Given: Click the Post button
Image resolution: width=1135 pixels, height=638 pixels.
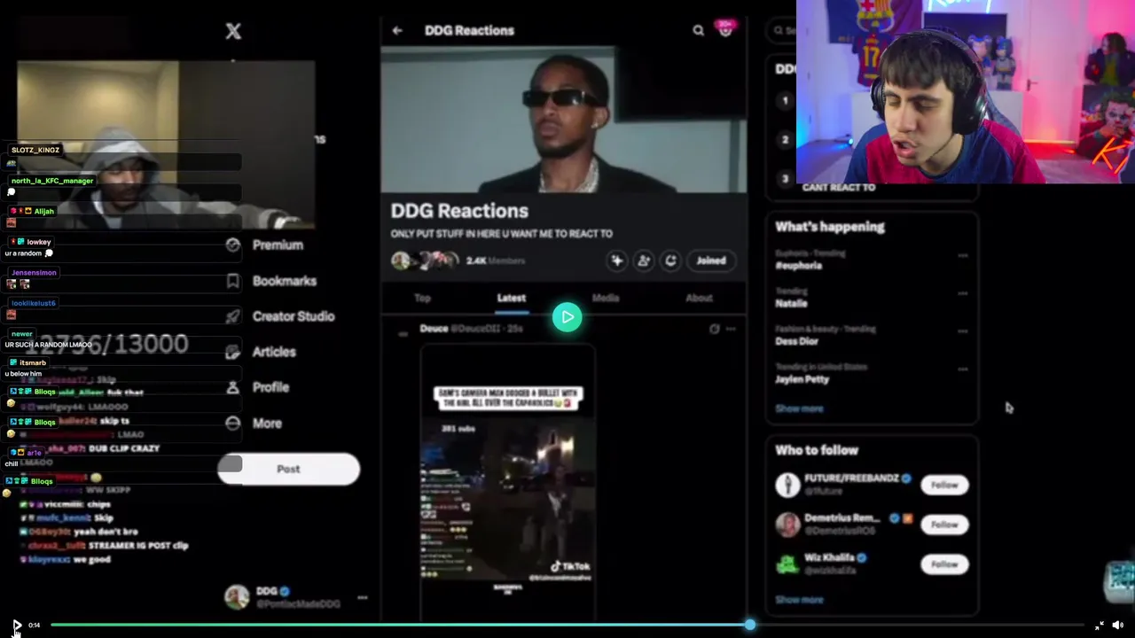Looking at the screenshot, I should click(x=288, y=469).
